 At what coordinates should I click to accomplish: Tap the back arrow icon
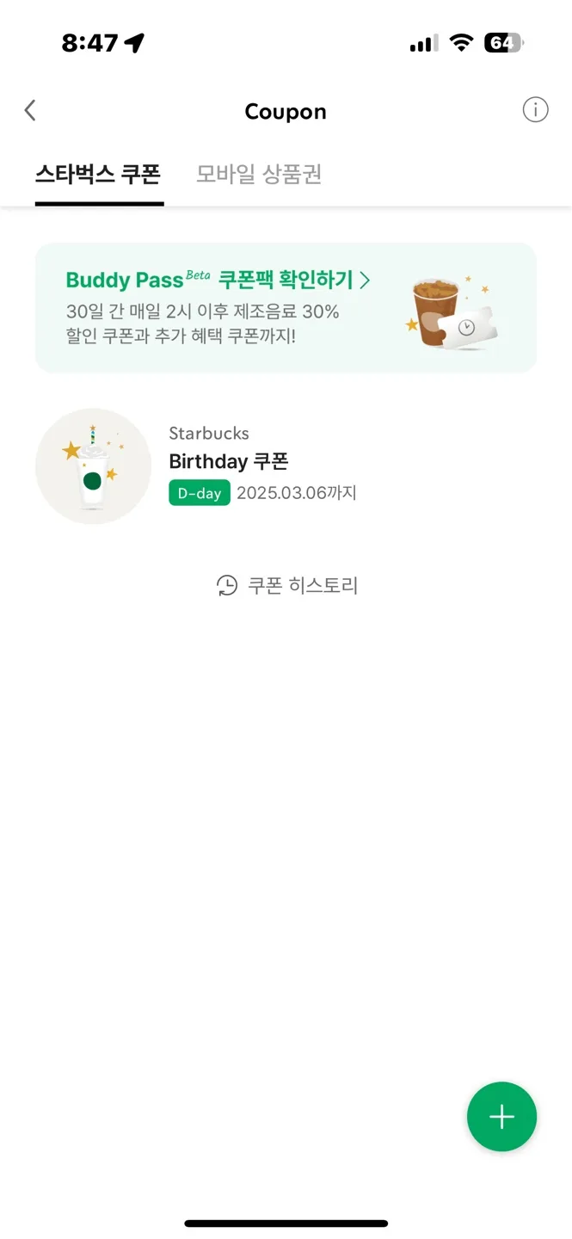30,111
